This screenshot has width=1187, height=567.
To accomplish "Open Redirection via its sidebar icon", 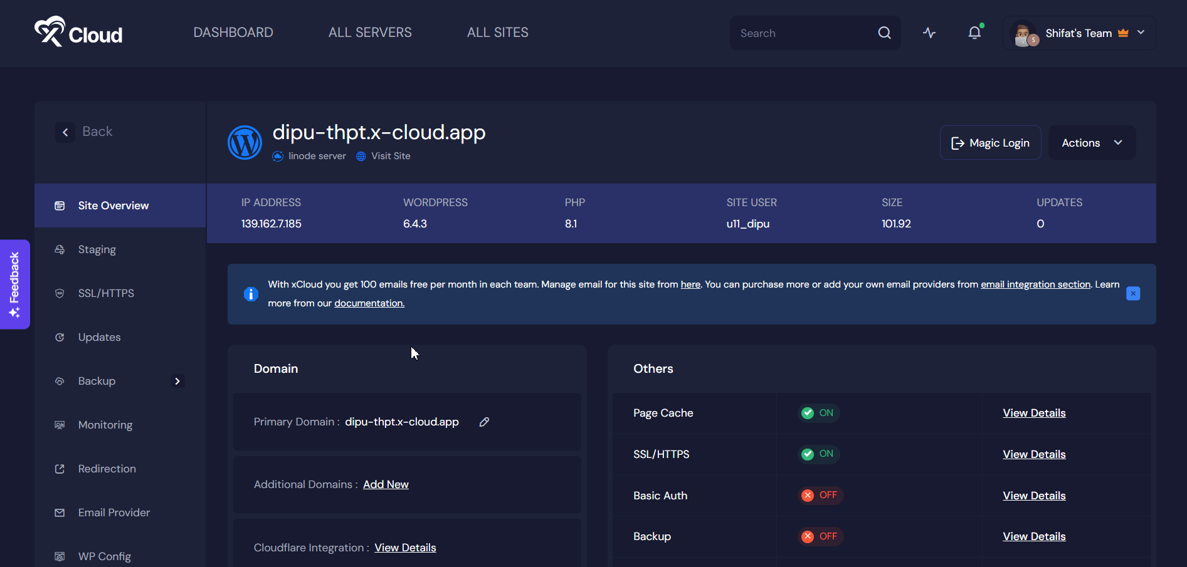I will coord(59,468).
